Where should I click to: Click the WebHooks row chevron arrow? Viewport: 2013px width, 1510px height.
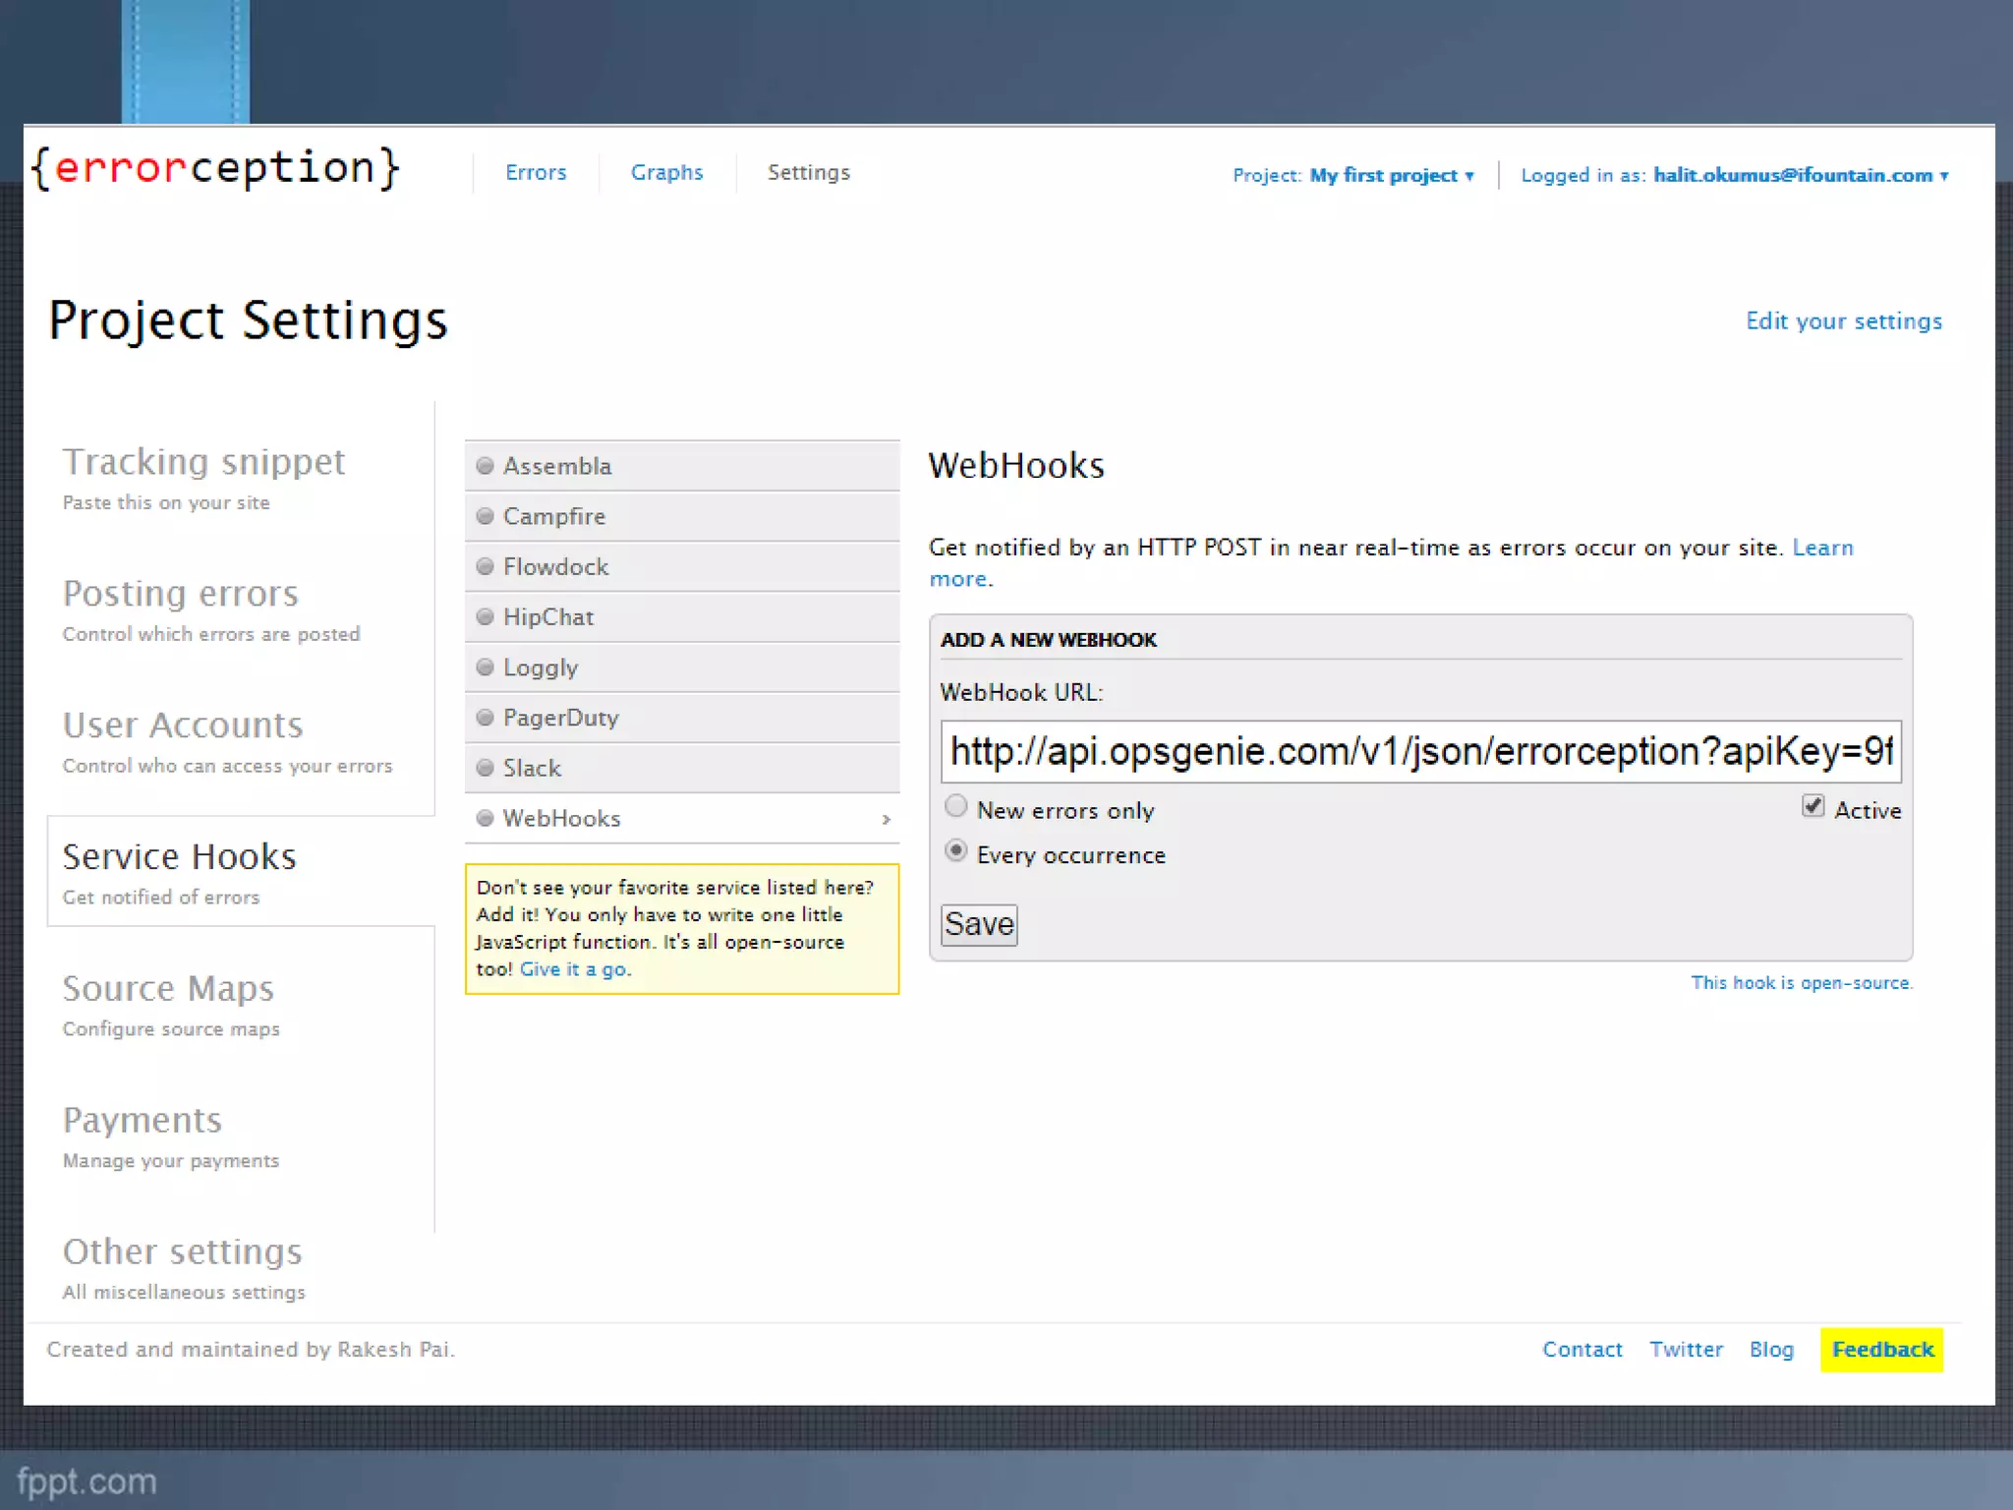[x=886, y=819]
